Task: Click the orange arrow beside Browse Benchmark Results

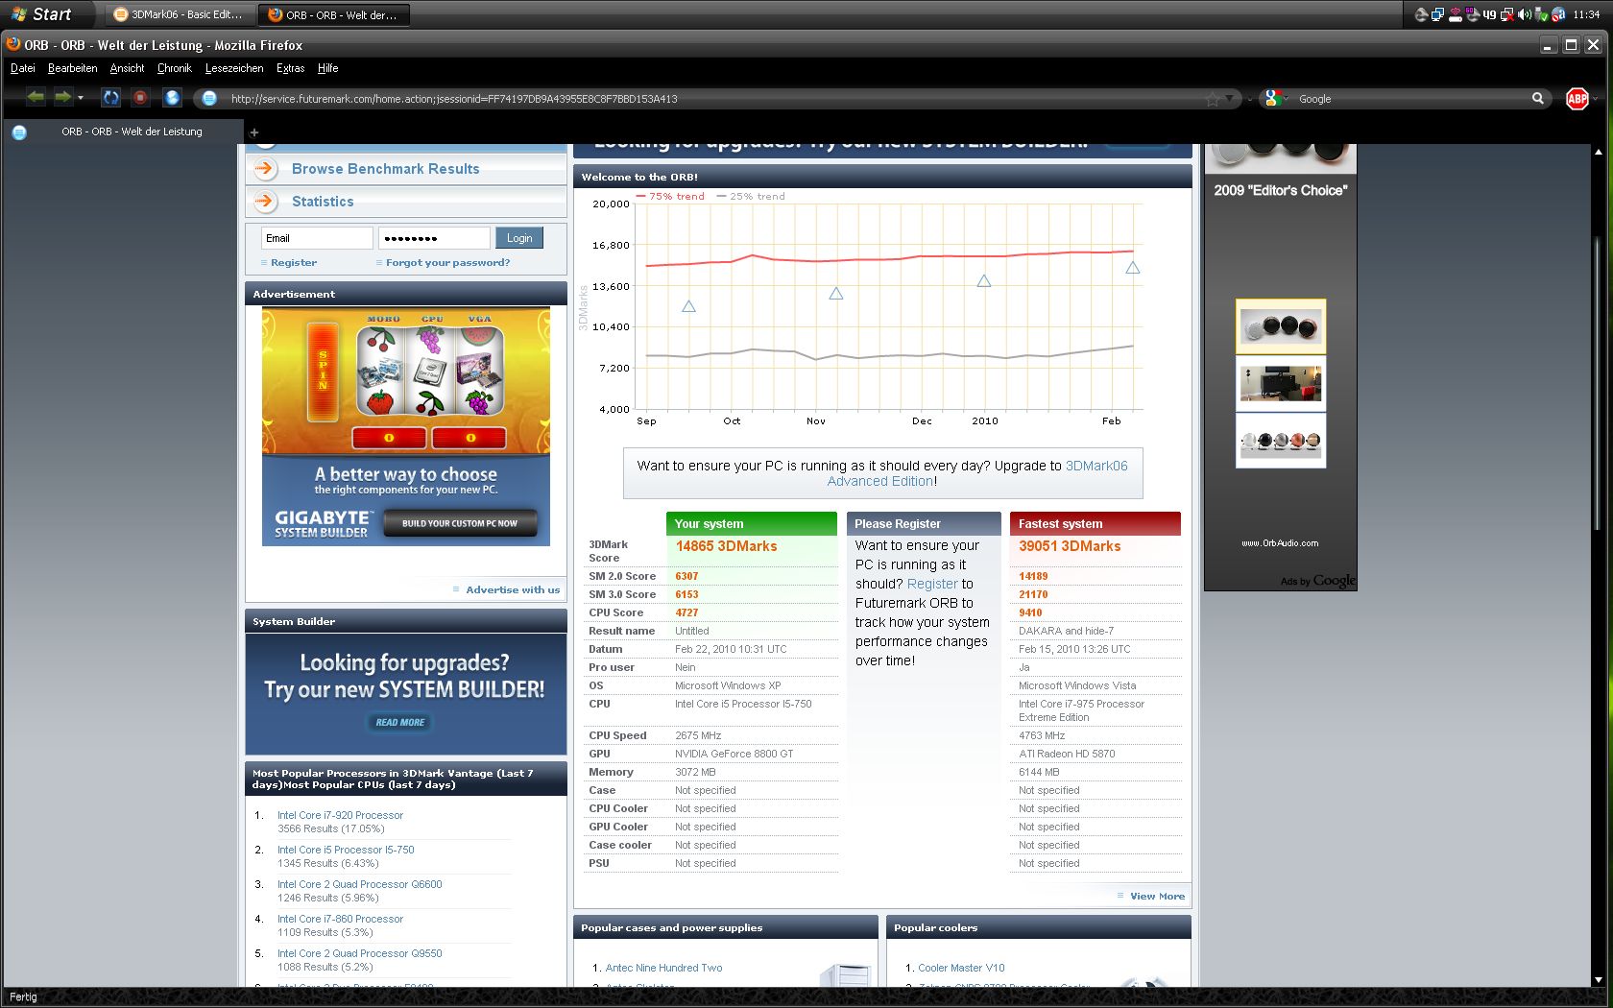Action: tap(265, 168)
